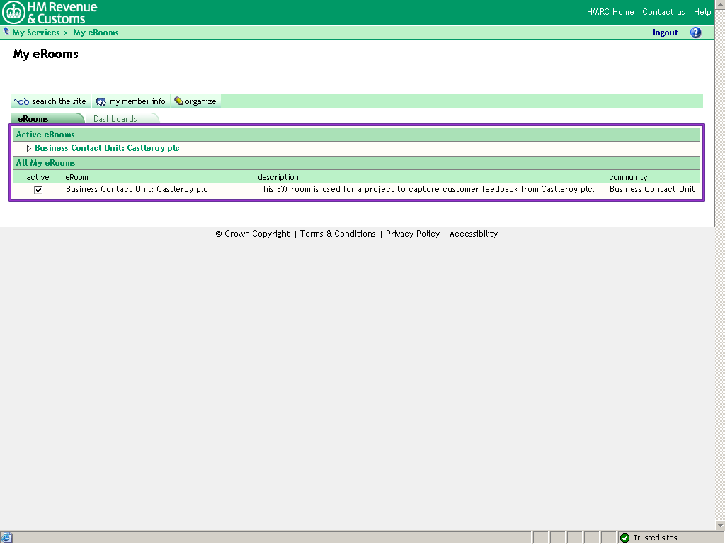Click the Internet Explorer page icon in status bar
This screenshot has height=544, width=725.
coord(7,538)
